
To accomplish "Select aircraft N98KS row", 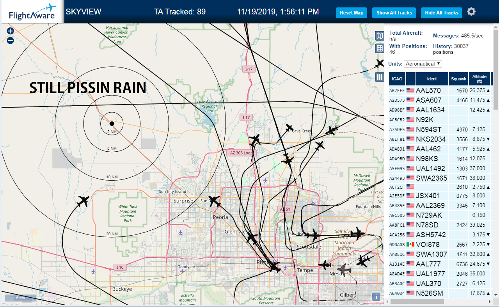I will click(440, 158).
